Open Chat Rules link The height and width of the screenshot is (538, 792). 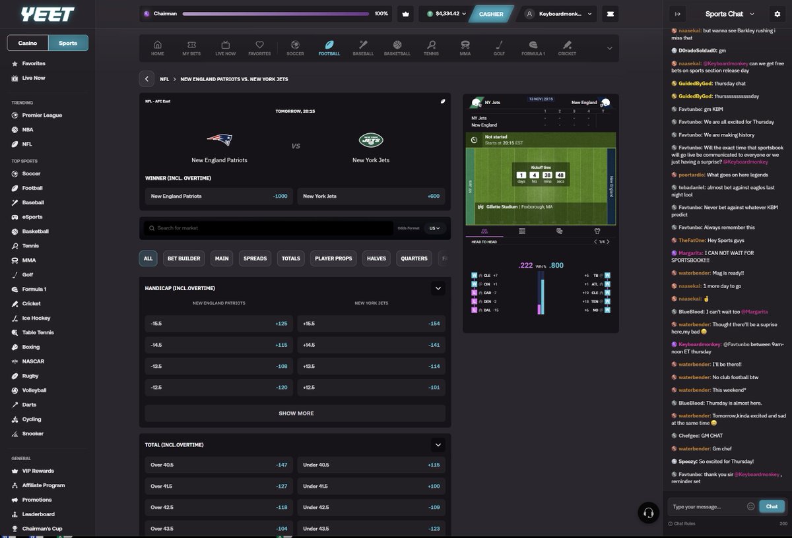point(680,523)
